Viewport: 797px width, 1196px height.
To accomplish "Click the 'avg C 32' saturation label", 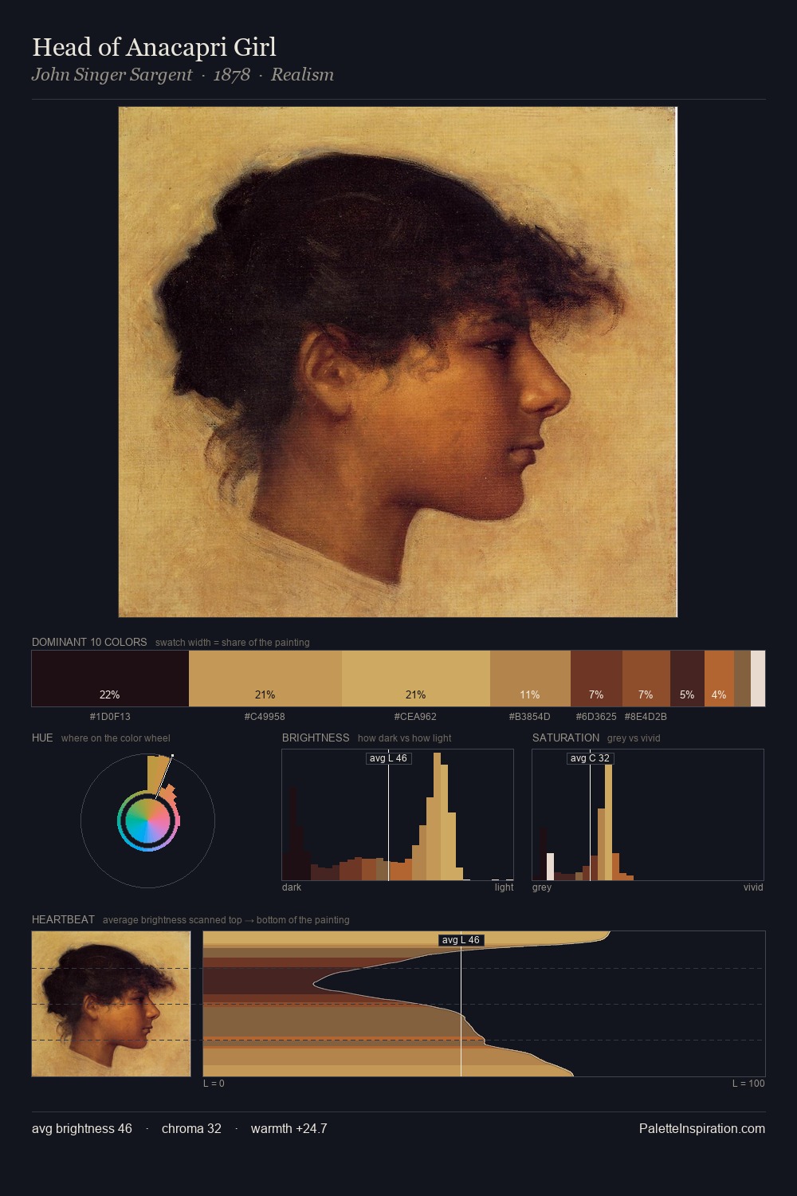I will 590,758.
